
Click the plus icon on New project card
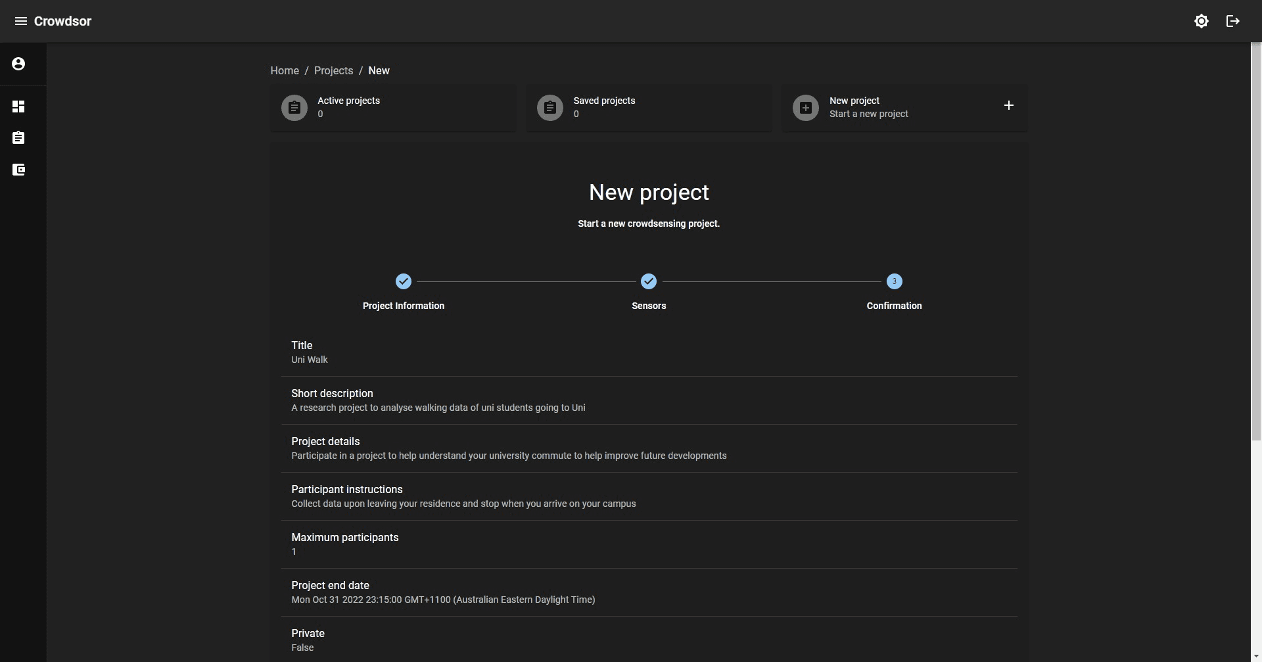1008,105
